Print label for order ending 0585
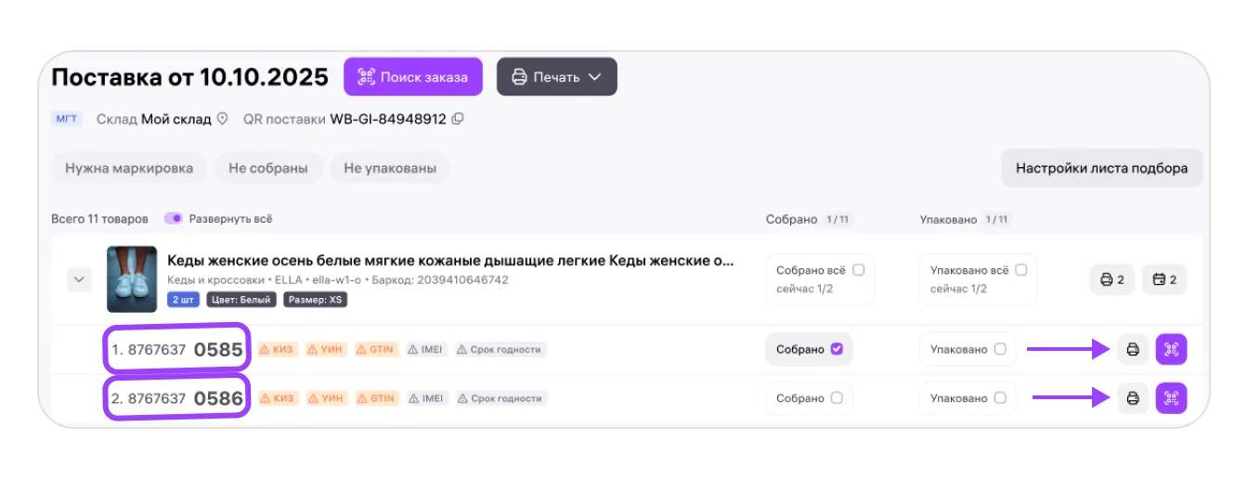The width and height of the screenshot is (1248, 479). [1132, 350]
